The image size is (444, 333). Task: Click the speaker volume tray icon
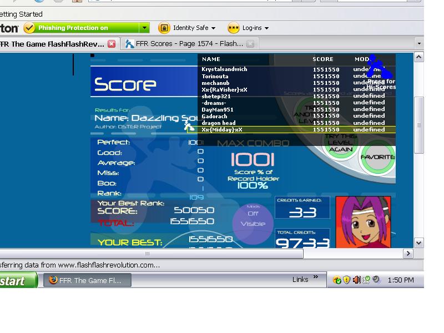tap(356, 280)
